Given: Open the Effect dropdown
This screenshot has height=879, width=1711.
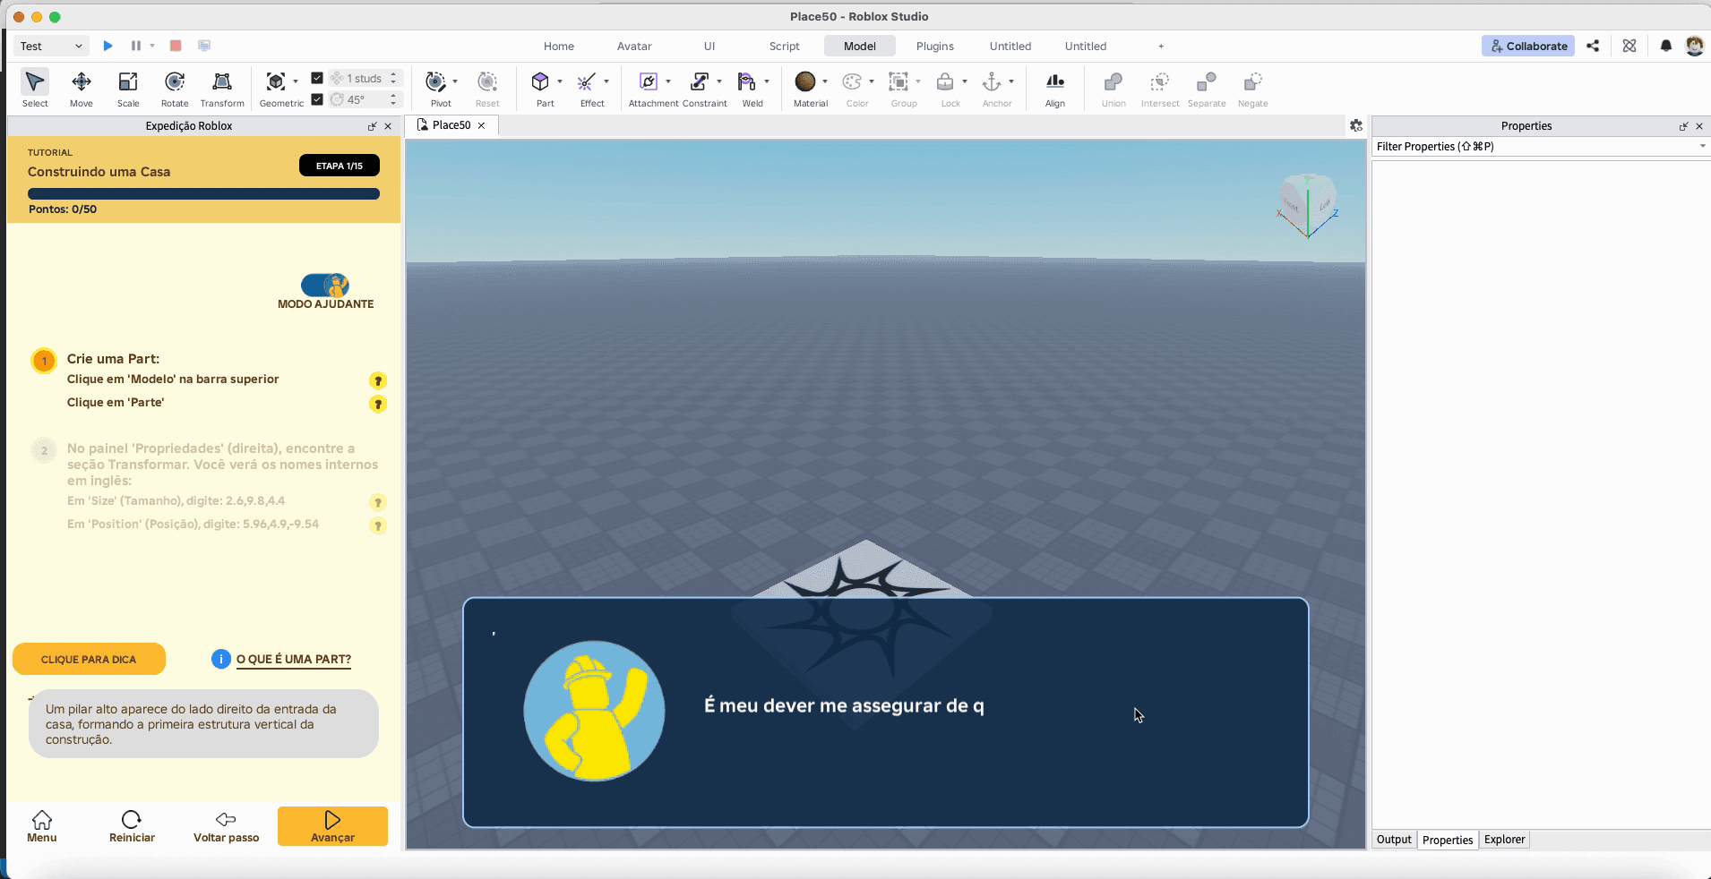Looking at the screenshot, I should click(606, 82).
